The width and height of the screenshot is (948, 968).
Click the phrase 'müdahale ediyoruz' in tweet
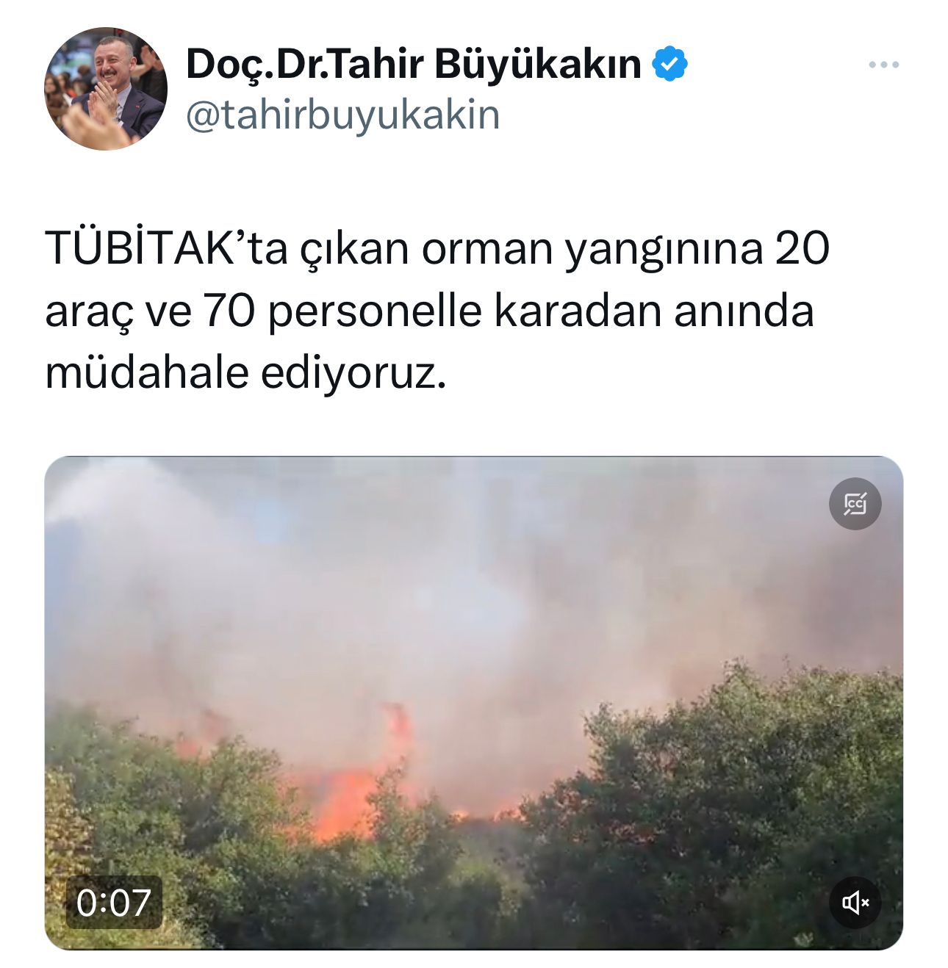point(245,374)
